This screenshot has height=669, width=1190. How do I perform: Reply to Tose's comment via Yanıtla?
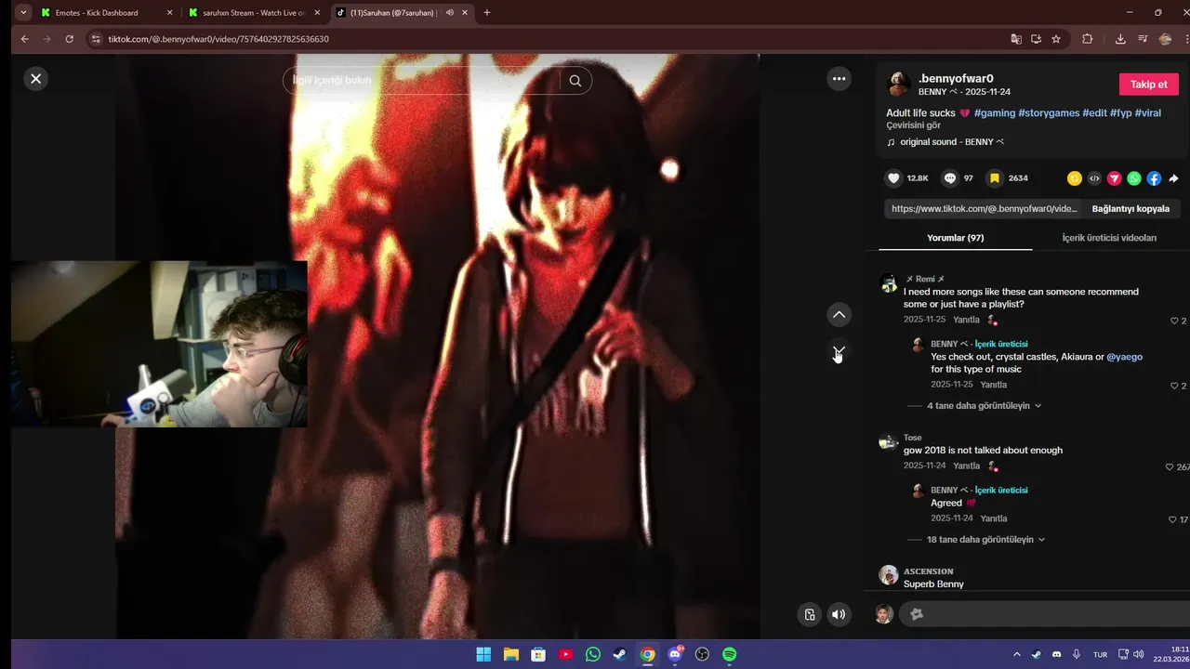966,466
